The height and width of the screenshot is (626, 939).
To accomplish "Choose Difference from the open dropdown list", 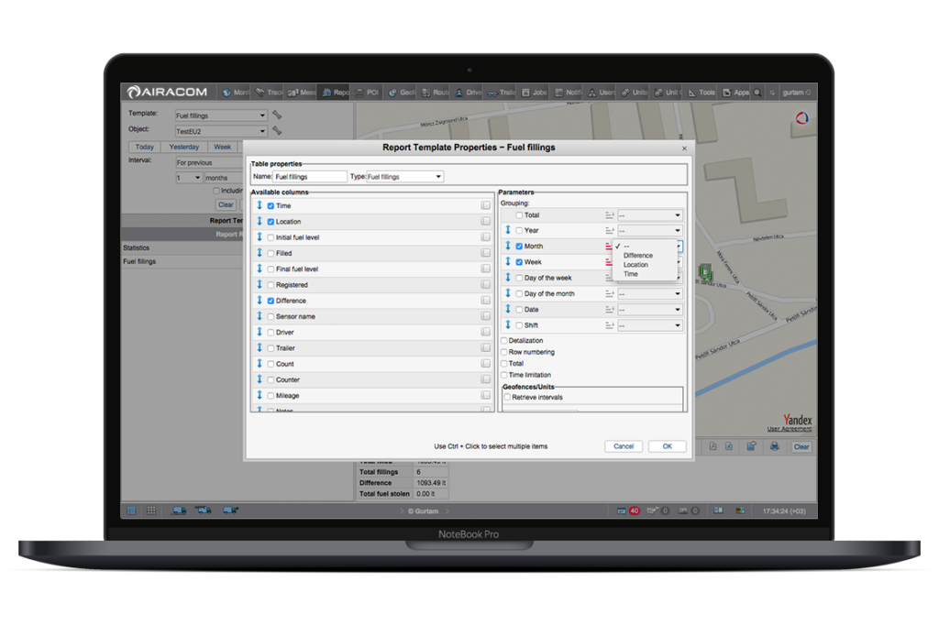I will click(638, 256).
